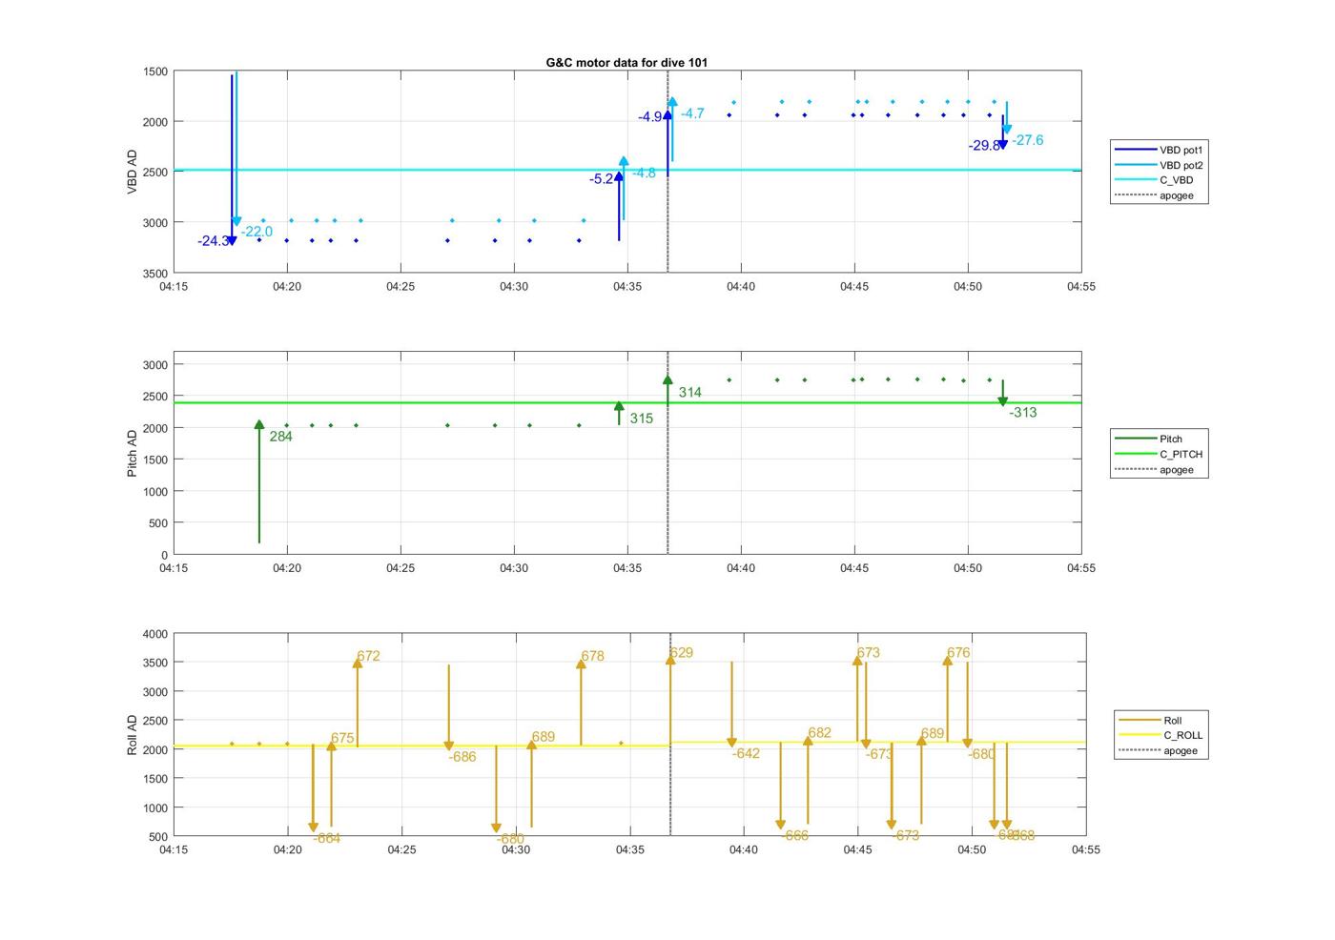The height and width of the screenshot is (940, 1335).
Task: Click the '-4.9' VBD data label
Action: click(x=650, y=117)
